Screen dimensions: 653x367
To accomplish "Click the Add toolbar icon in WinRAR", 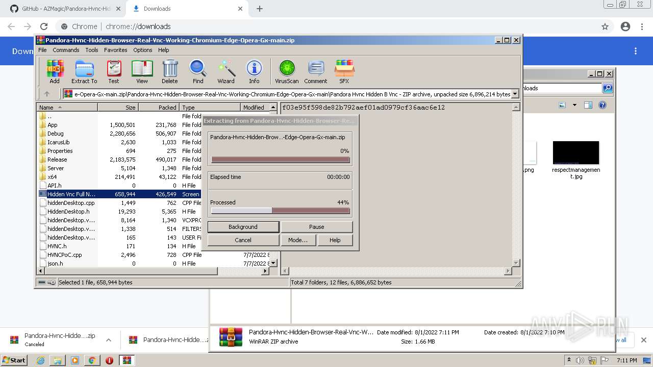I will (55, 71).
